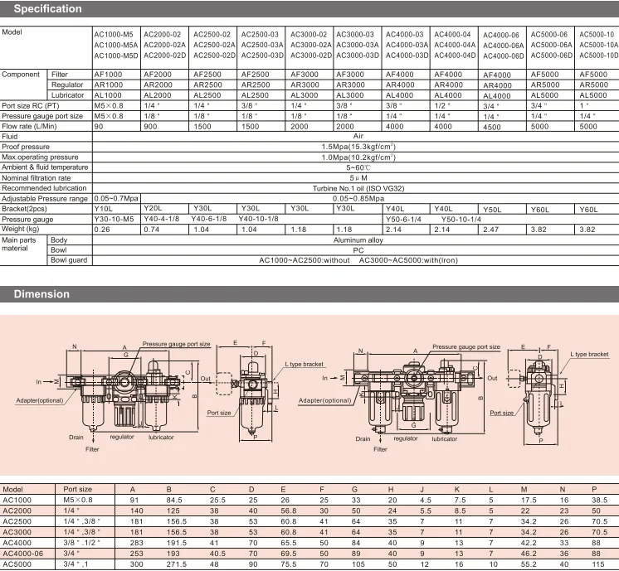Click the dimension value 84.5 for AC1000
This screenshot has width=619, height=571.
click(x=174, y=500)
